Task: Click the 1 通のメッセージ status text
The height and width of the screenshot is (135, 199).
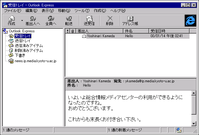Action: click(x=16, y=130)
